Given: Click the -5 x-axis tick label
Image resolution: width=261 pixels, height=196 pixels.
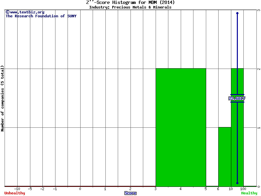Looking at the screenshot, I should click(30, 189).
